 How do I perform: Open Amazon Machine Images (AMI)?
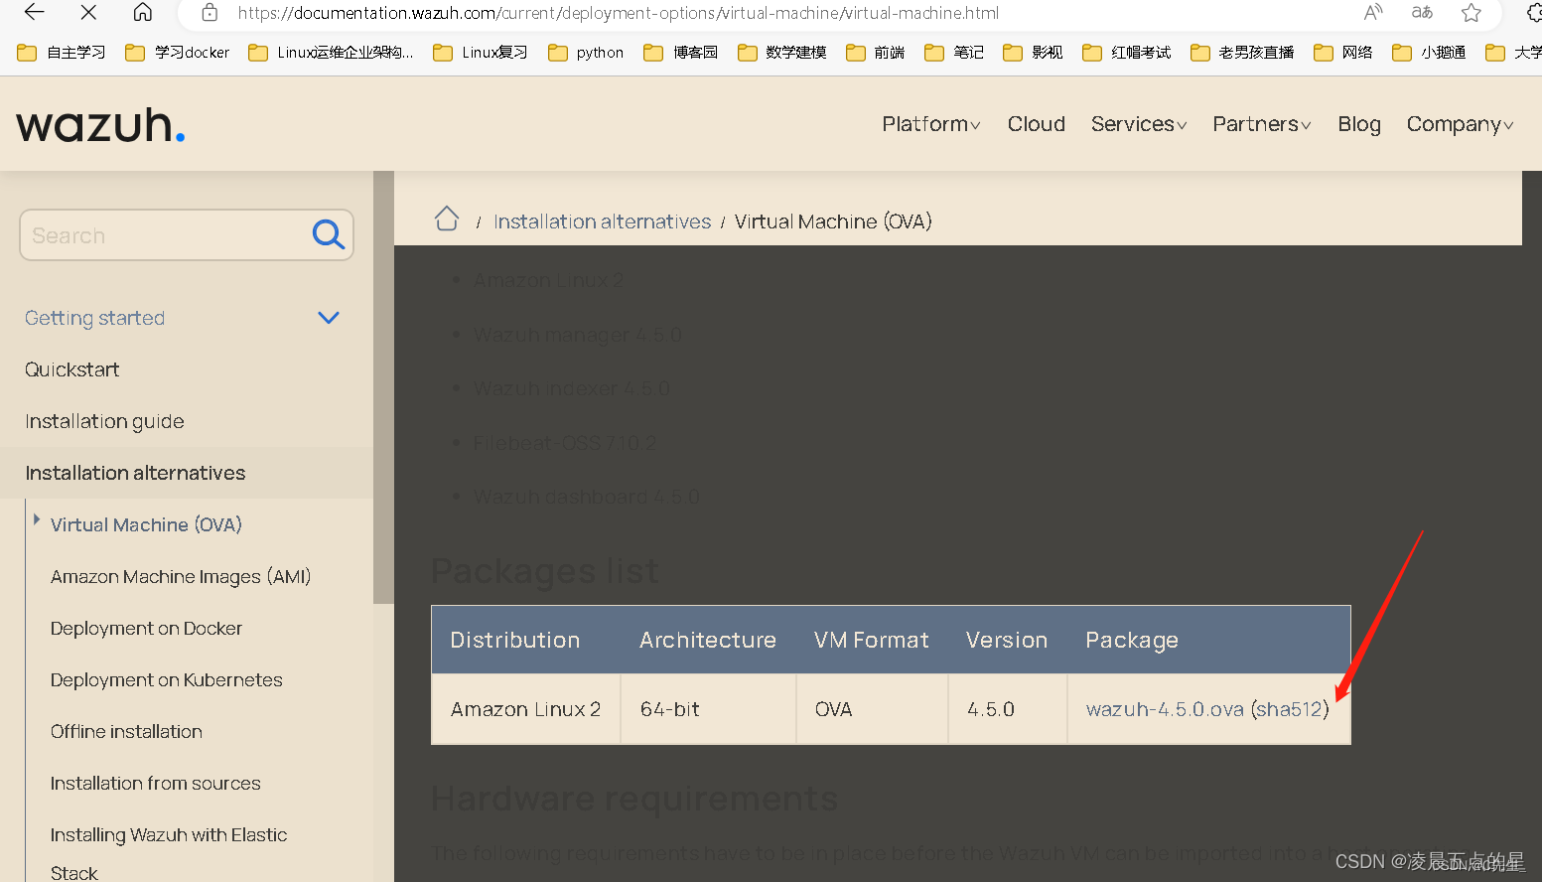click(x=181, y=576)
